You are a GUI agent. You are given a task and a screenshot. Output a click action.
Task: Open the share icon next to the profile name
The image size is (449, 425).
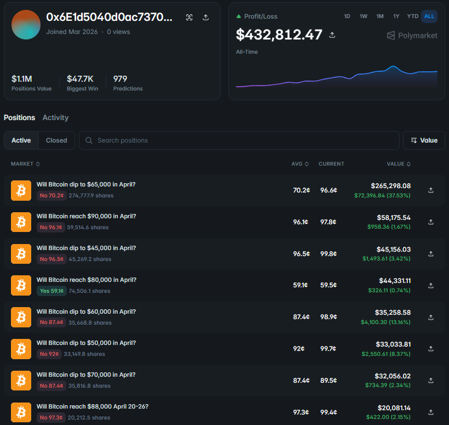[205, 17]
